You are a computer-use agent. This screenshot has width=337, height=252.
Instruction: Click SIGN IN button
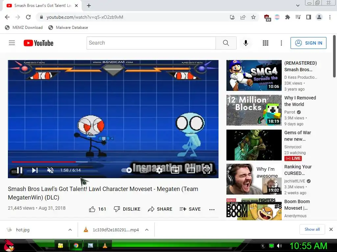[x=308, y=43]
